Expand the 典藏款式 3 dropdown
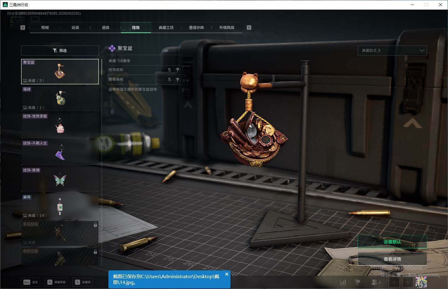 tap(392, 51)
